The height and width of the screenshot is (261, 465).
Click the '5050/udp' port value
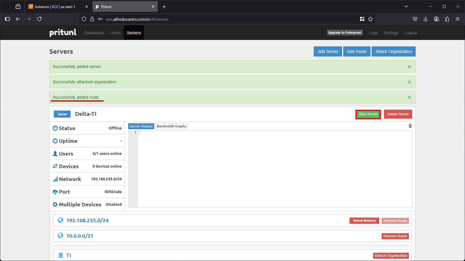(113, 192)
